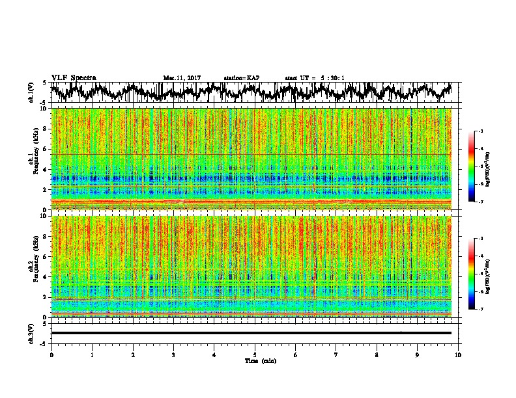
Task: Click the time axis tick label '7'
Action: point(336,355)
